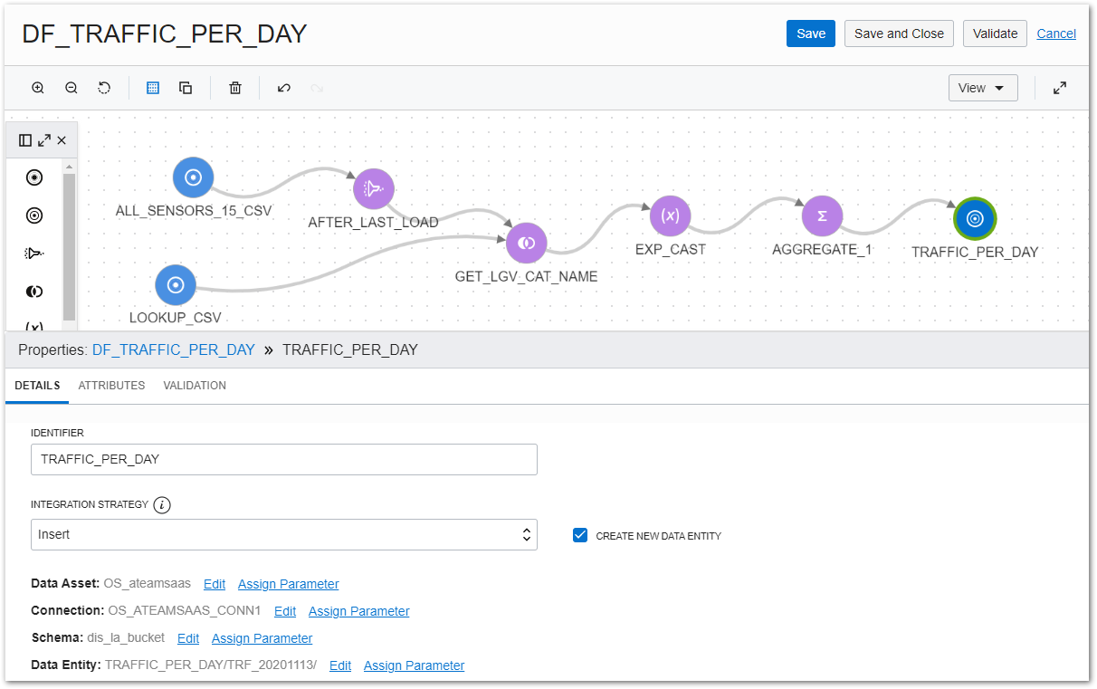Open the View dropdown menu
Image resolution: width=1097 pixels, height=689 pixels.
[x=983, y=87]
